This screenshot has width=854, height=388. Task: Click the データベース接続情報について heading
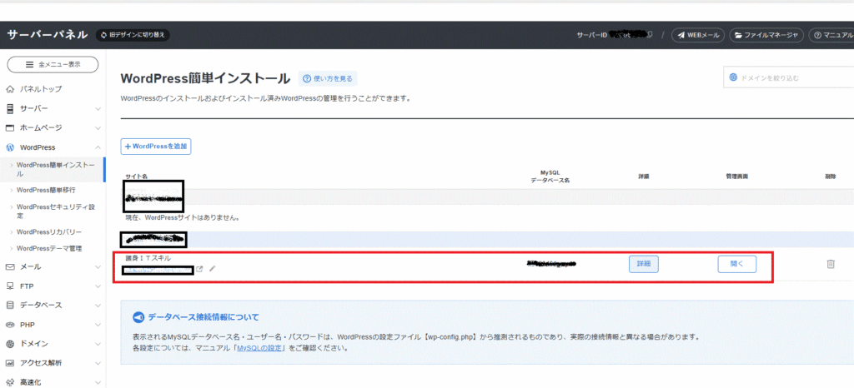point(203,317)
